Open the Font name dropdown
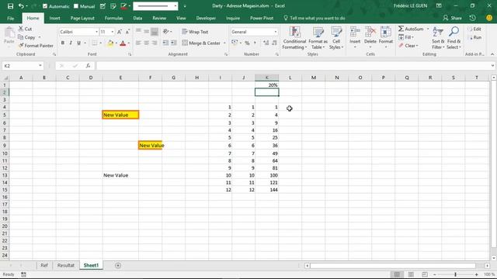 point(96,32)
